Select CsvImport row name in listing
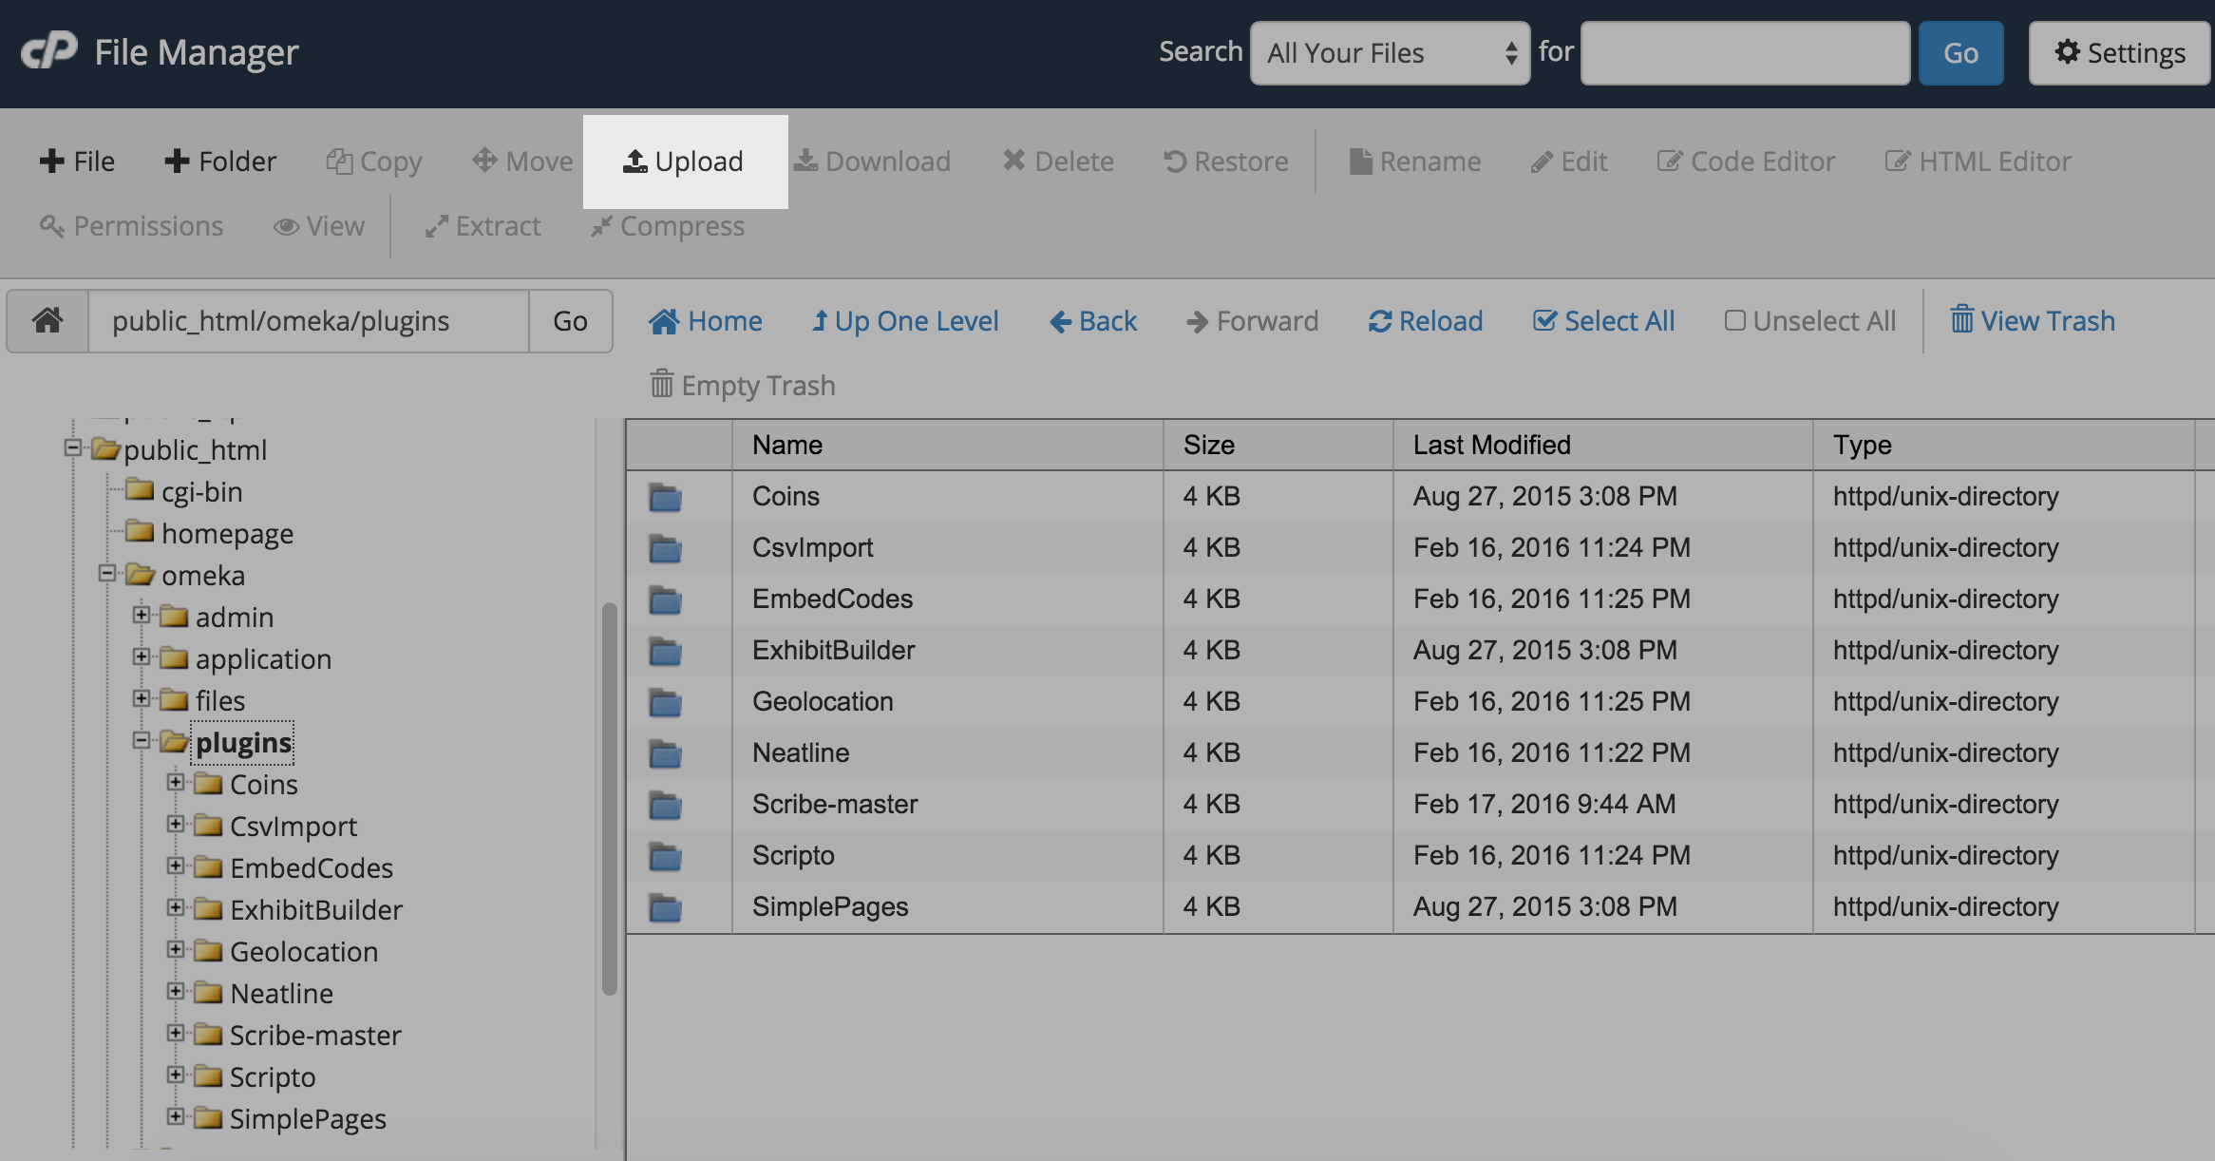2215x1161 pixels. [x=812, y=547]
